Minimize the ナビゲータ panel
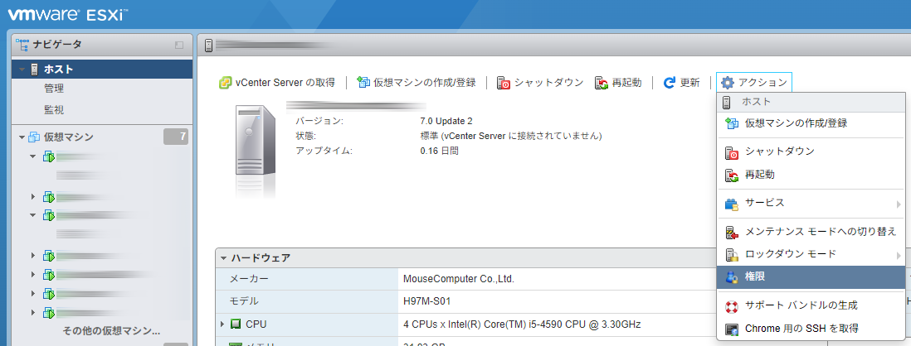This screenshot has height=346, width=911. tap(179, 45)
